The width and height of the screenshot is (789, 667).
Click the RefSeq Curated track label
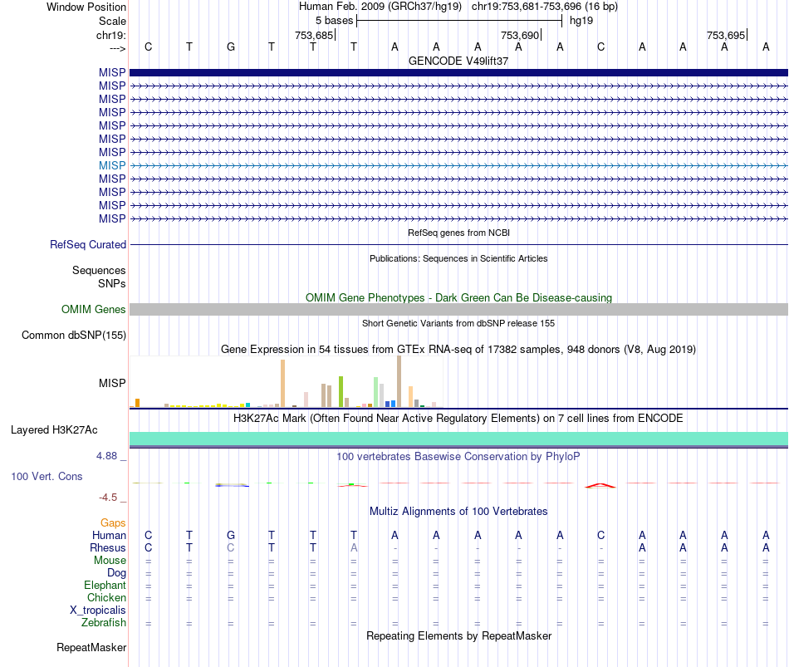87,245
